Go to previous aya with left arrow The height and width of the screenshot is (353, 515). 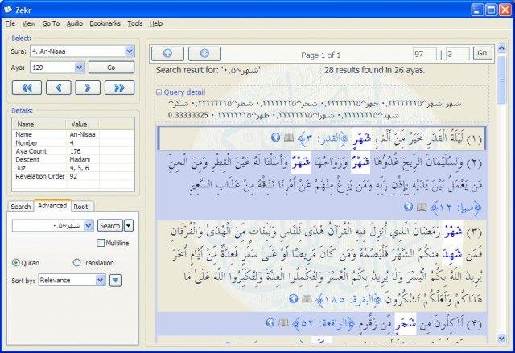point(59,88)
